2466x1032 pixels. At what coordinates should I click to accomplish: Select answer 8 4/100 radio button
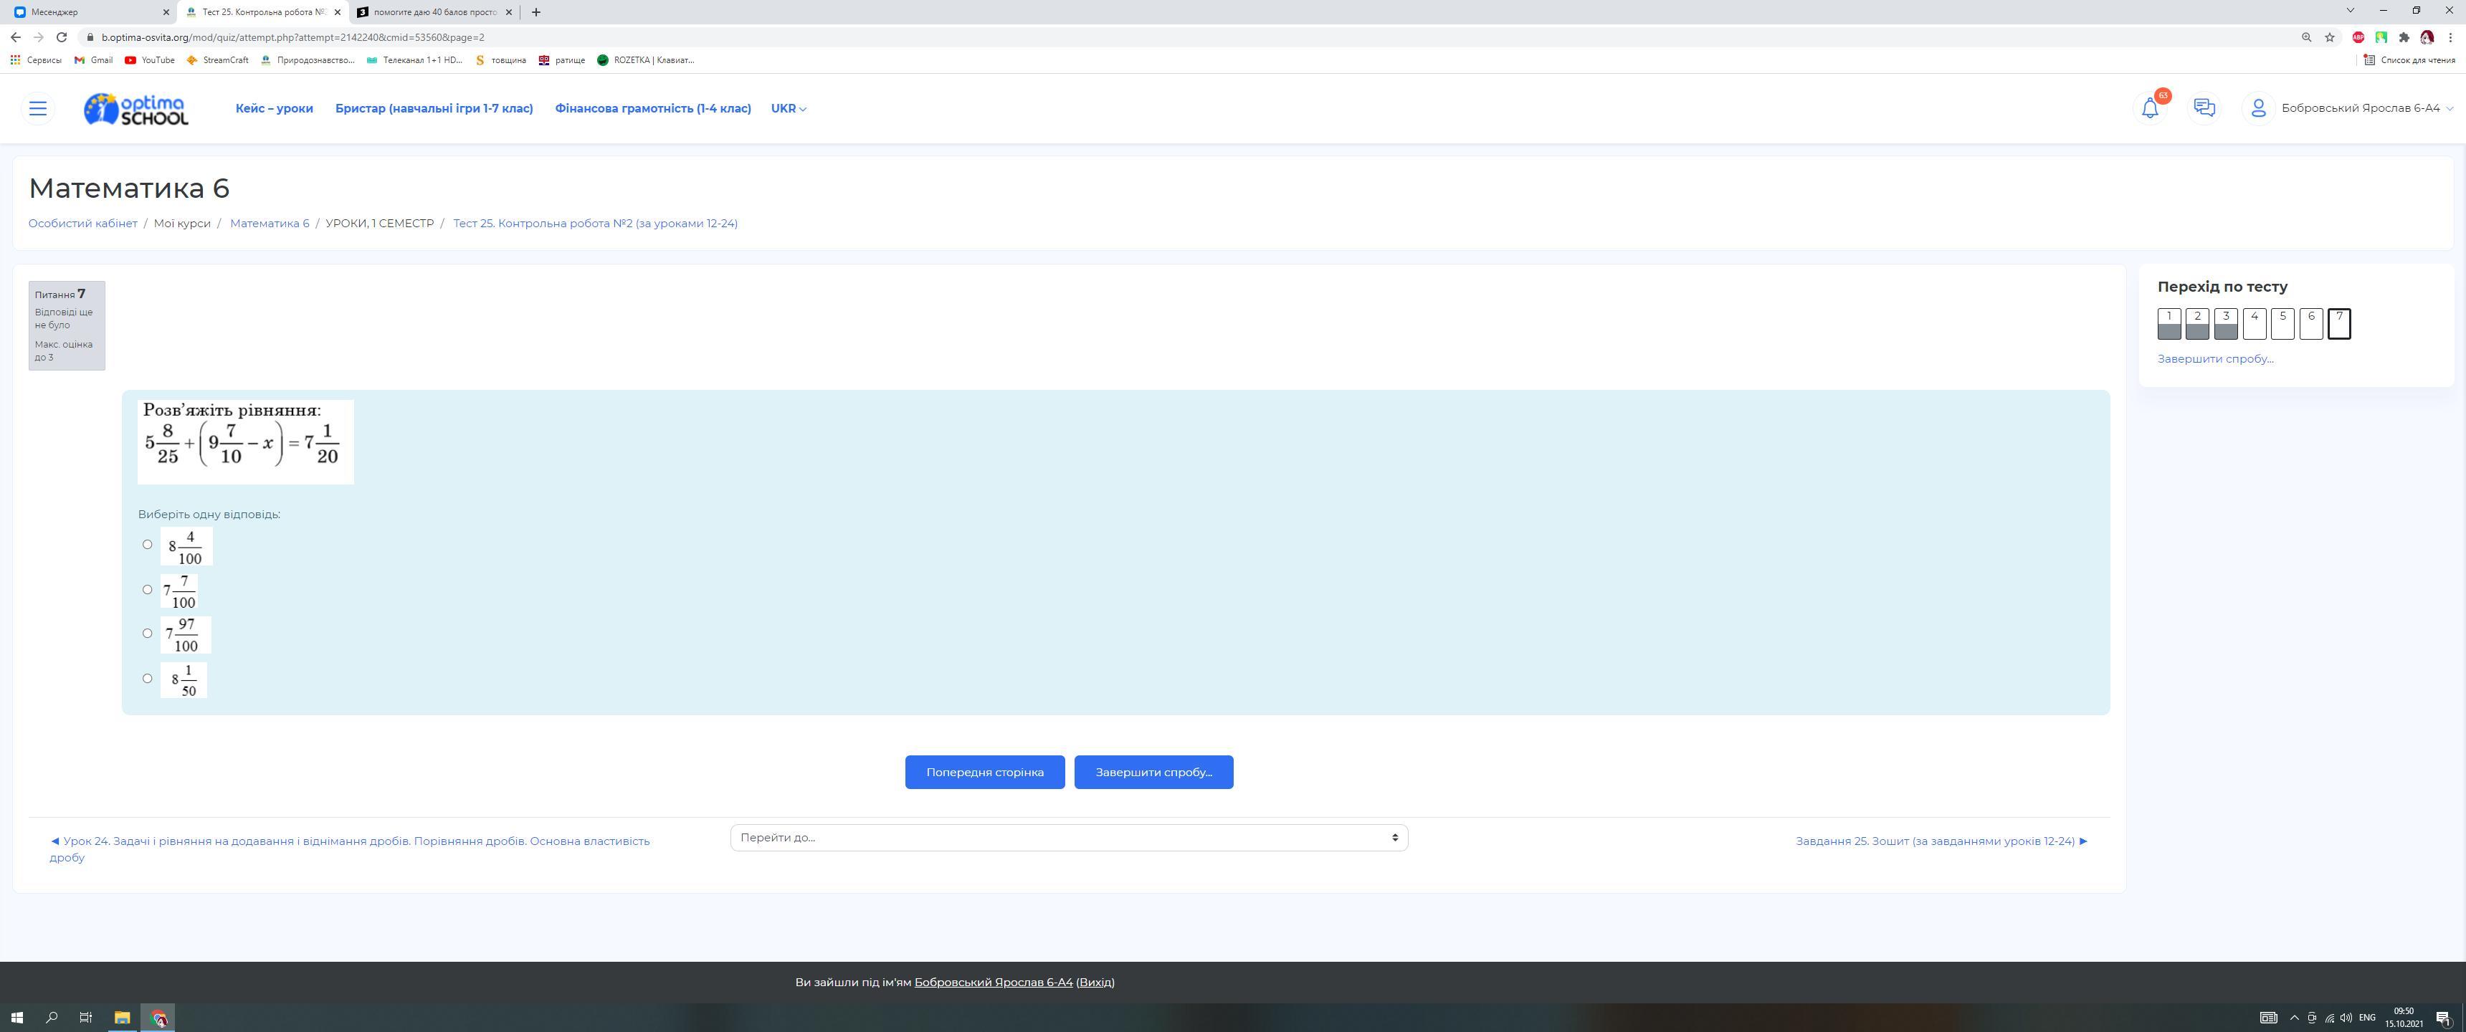pyautogui.click(x=148, y=545)
